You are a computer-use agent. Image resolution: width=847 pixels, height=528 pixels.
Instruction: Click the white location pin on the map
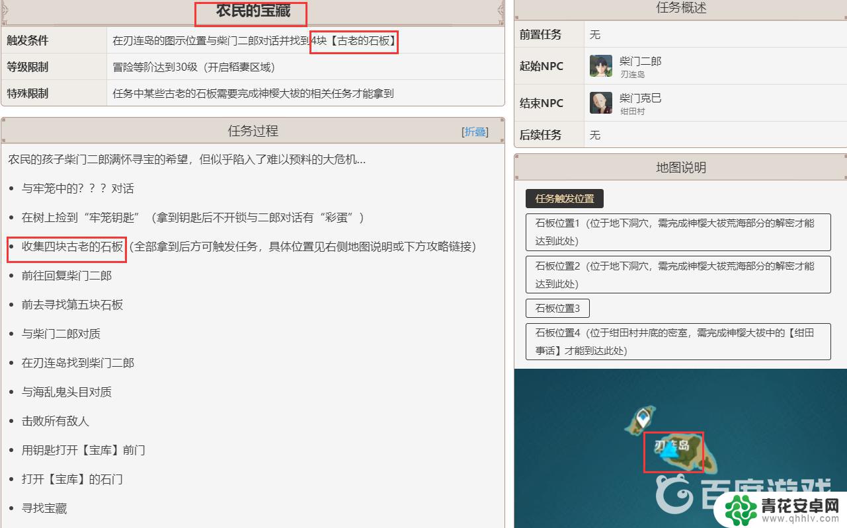coord(641,418)
